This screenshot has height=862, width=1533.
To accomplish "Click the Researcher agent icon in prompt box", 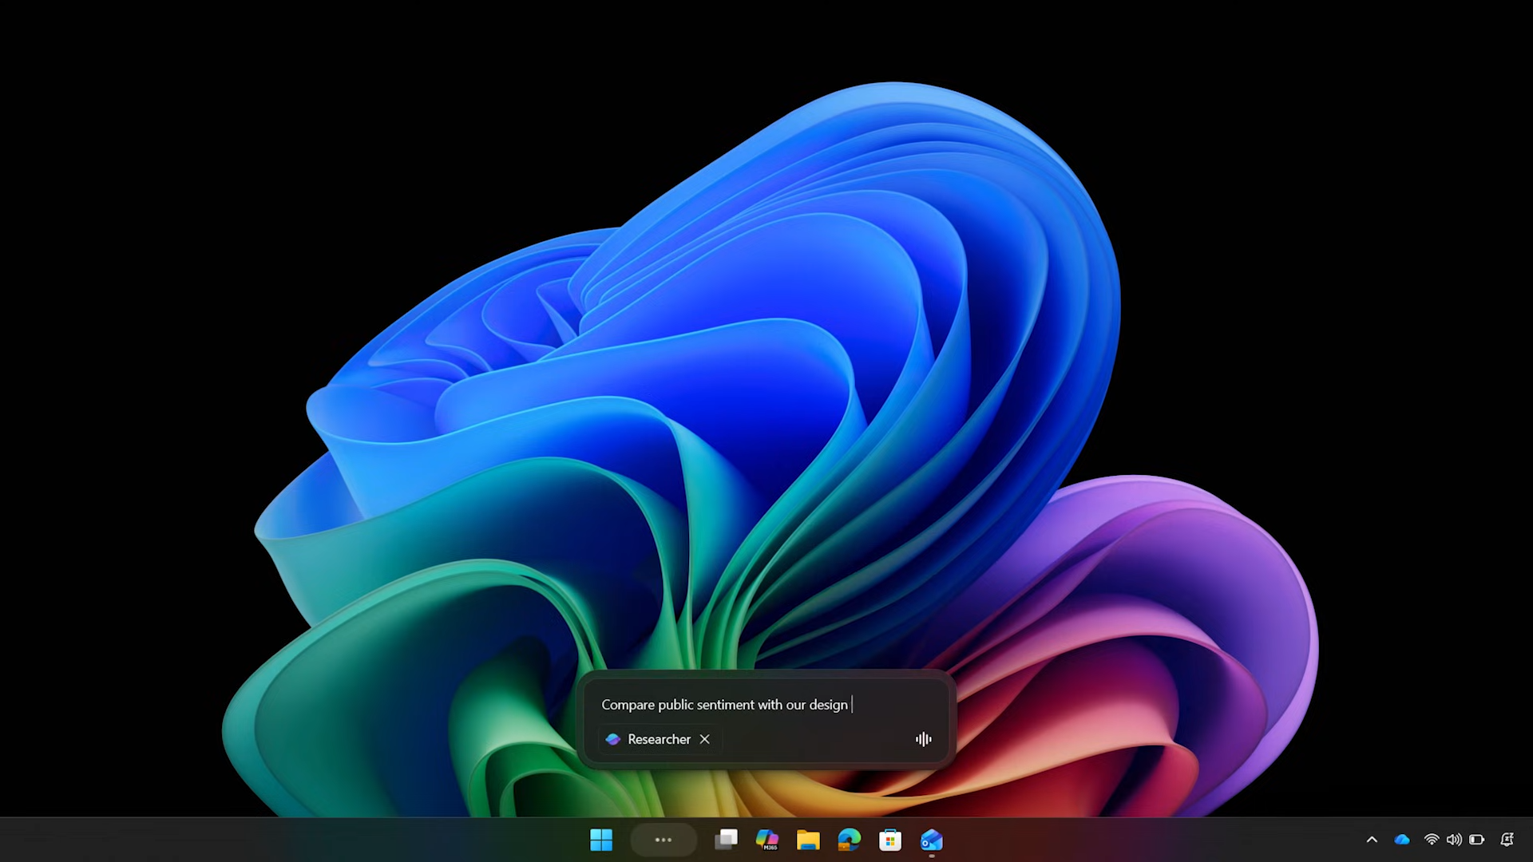I will tap(612, 739).
